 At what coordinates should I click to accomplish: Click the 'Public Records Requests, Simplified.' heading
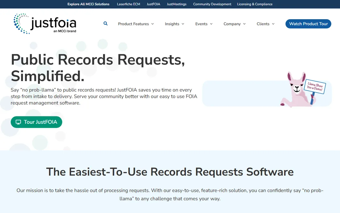tap(98, 68)
